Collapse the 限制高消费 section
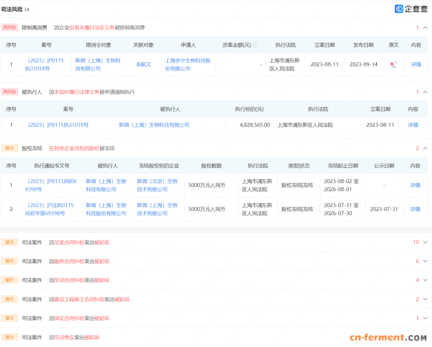This screenshot has width=432, height=347. (x=425, y=28)
